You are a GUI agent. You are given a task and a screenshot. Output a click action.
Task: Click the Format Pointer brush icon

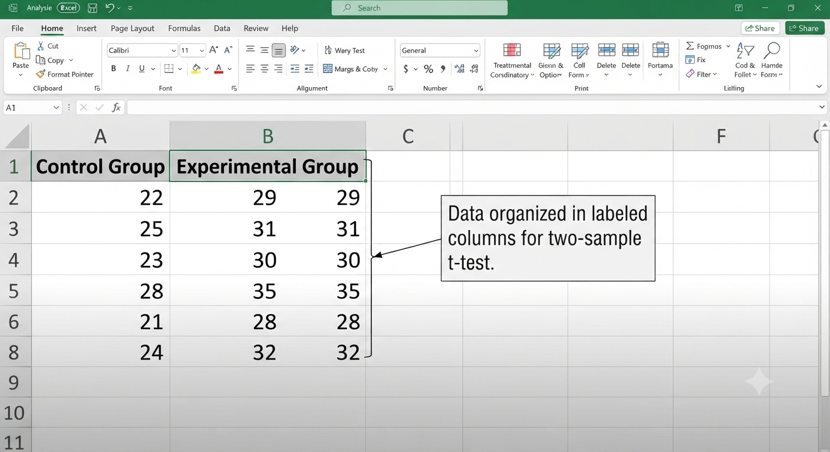click(x=41, y=74)
